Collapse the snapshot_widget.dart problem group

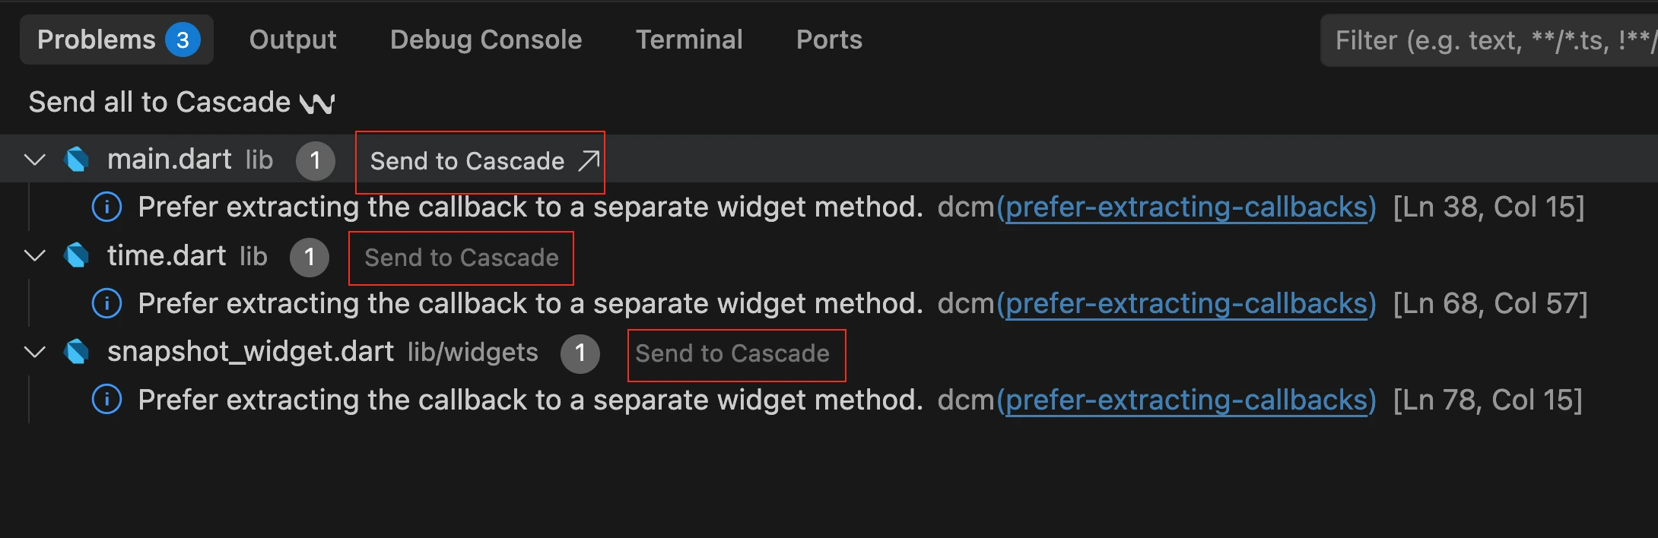tap(33, 352)
